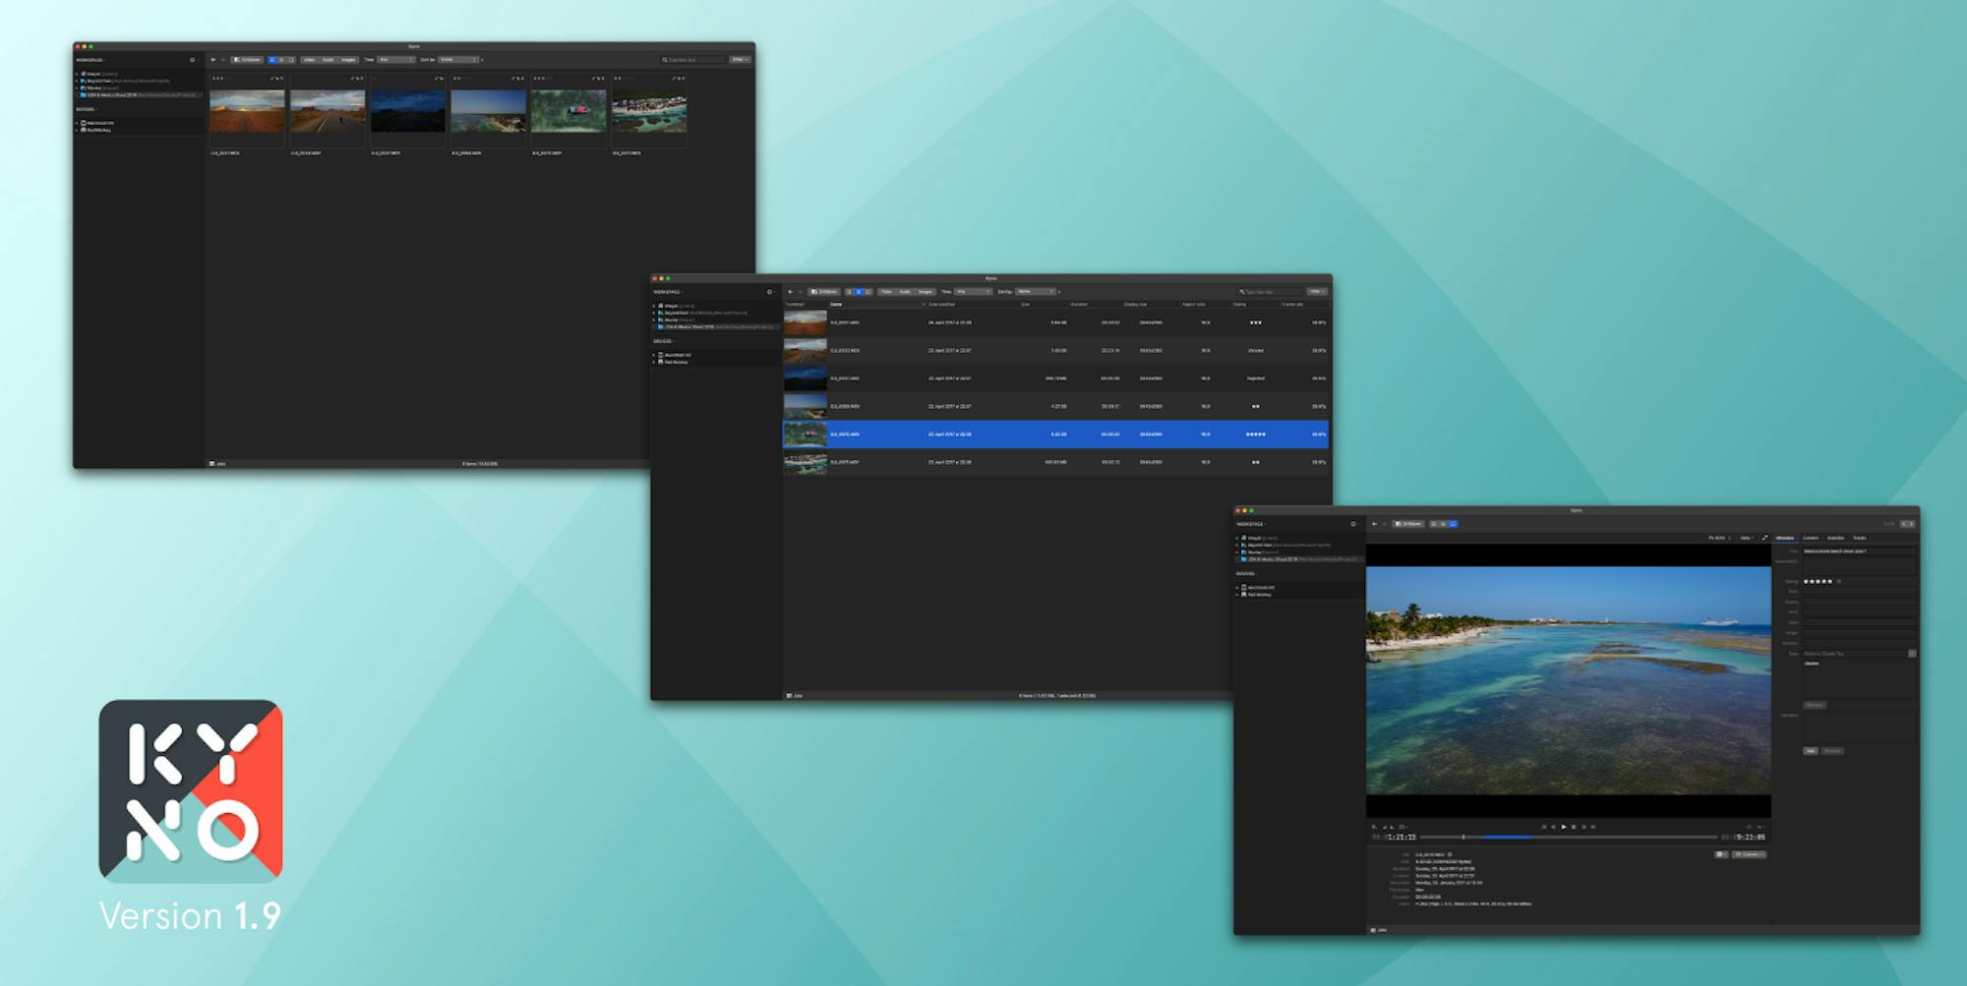1967x986 pixels.
Task: Click the search field in the list-view window
Action: pyautogui.click(x=1270, y=292)
